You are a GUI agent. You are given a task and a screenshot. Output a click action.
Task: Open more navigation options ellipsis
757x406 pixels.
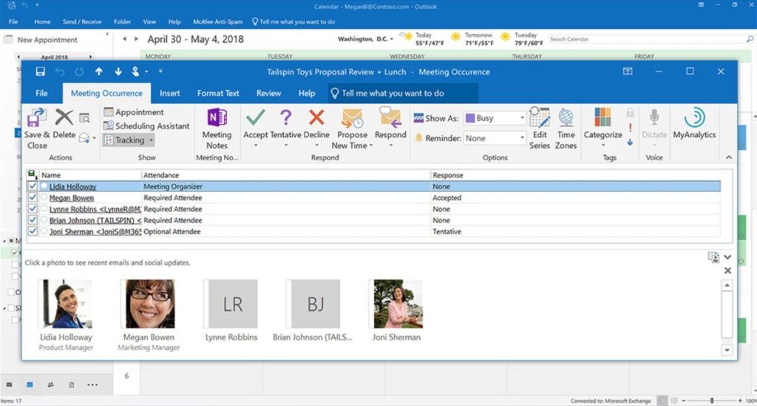pos(92,385)
